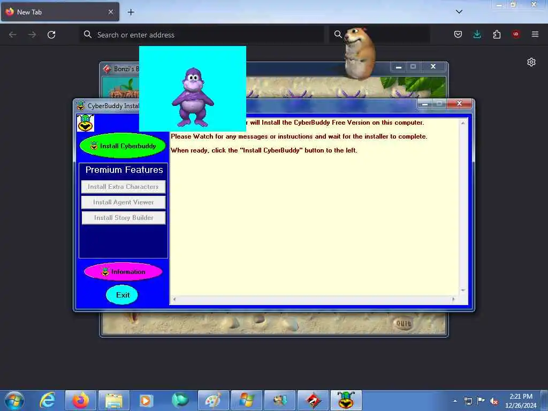548x411 pixels.
Task: Click the CyberBuddy taskbar icon
Action: pyautogui.click(x=346, y=400)
